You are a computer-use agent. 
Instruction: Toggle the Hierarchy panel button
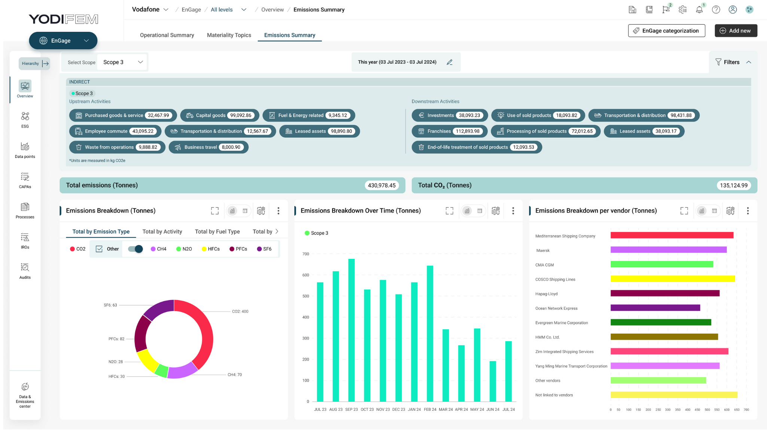click(34, 64)
